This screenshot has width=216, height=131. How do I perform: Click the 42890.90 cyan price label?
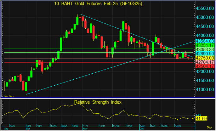[205, 54]
